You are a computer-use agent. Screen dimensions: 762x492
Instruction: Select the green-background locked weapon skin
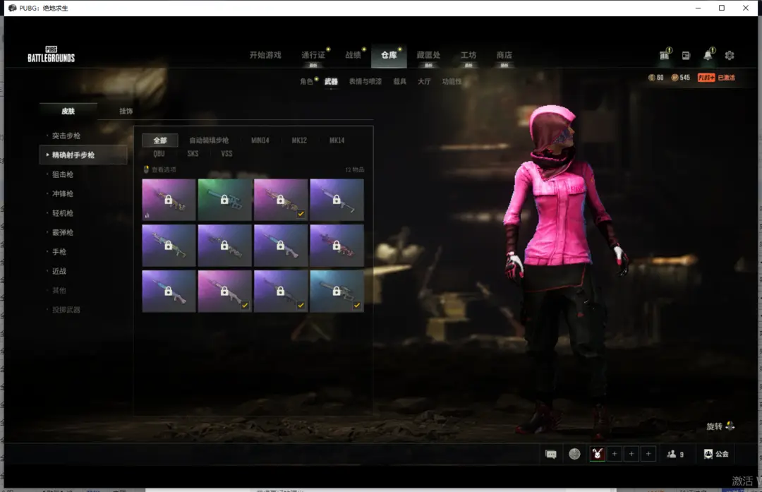pos(224,199)
